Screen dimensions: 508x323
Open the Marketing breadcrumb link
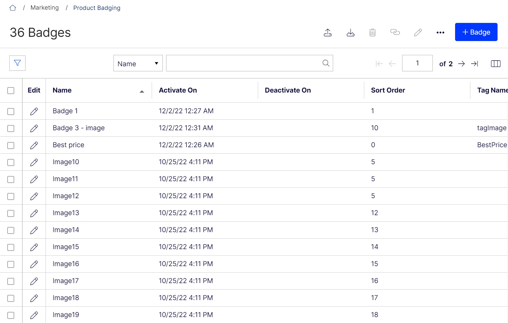(x=44, y=8)
